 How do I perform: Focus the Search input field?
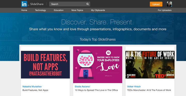pyautogui.click(x=70, y=4)
